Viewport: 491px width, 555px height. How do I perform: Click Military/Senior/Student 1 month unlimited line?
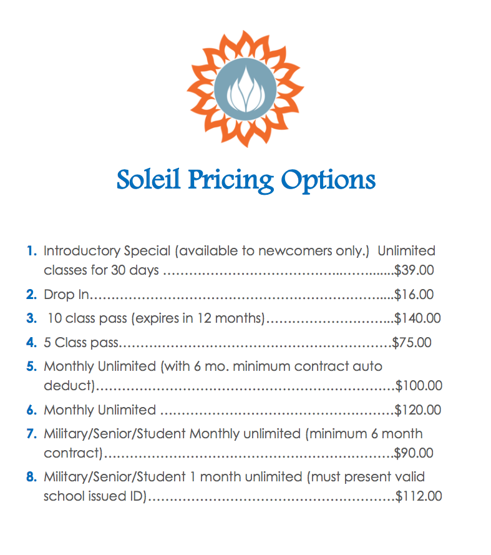click(234, 477)
